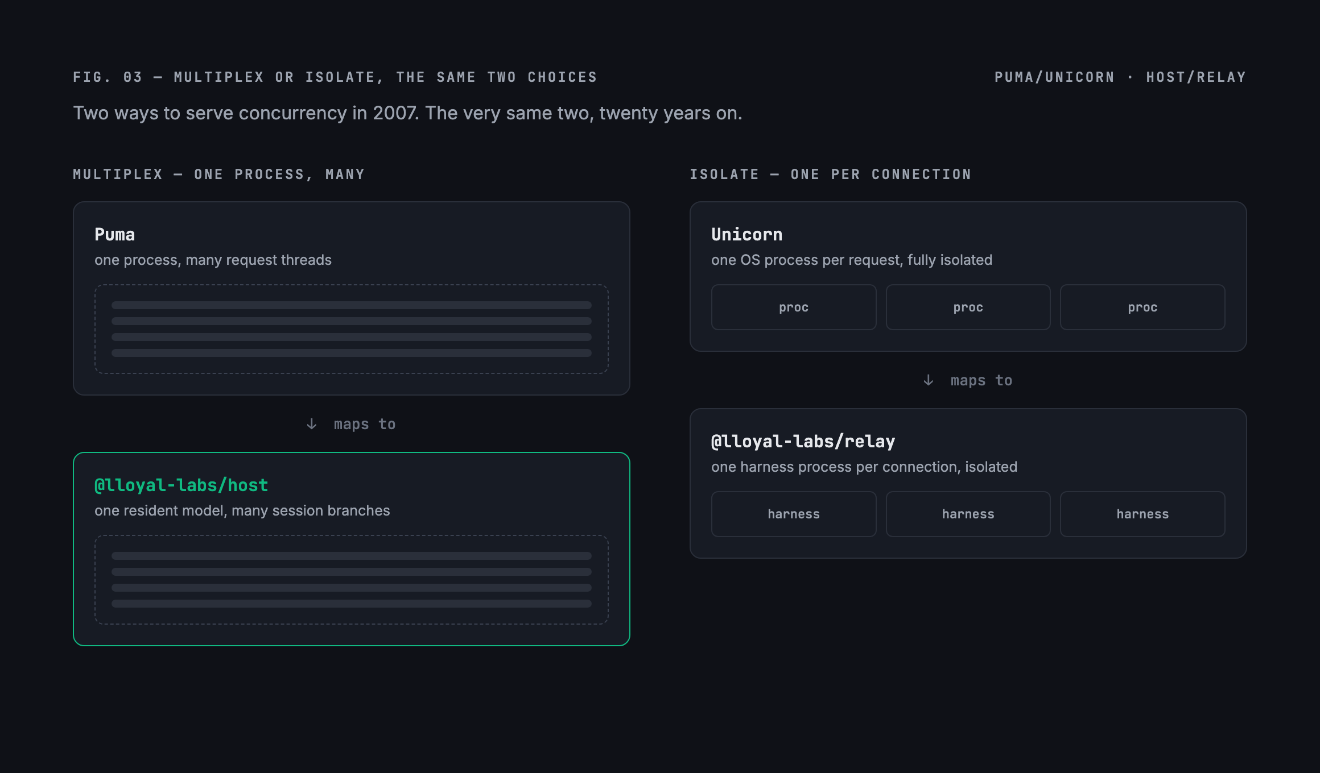Image resolution: width=1320 pixels, height=773 pixels.
Task: Click 'maps to' label under the Unicorn card
Action: [981, 381]
